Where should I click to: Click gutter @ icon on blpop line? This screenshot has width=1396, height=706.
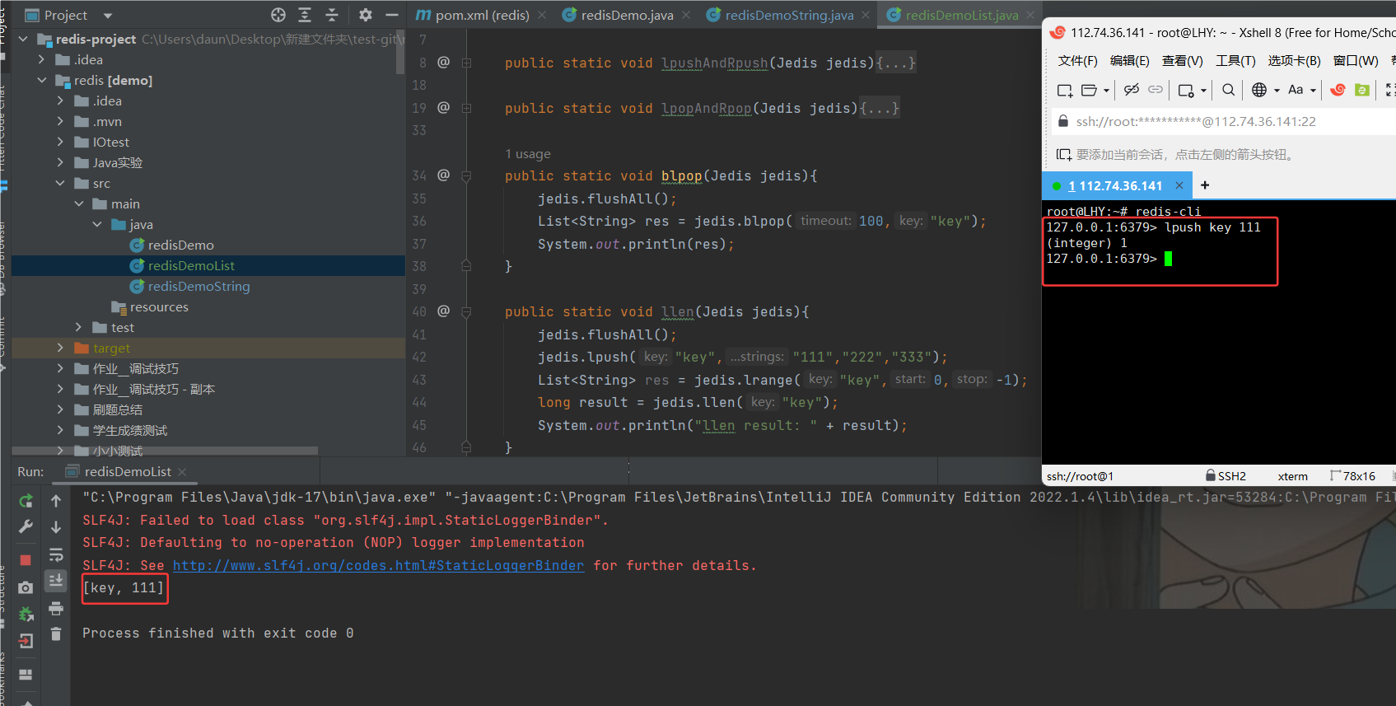tap(443, 175)
